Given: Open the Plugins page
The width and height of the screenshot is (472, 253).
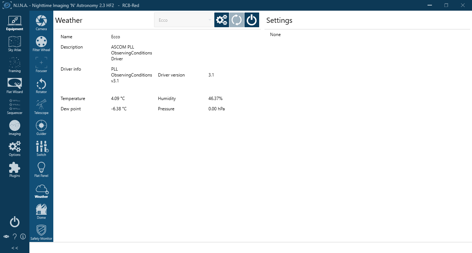Looking at the screenshot, I should [15, 170].
